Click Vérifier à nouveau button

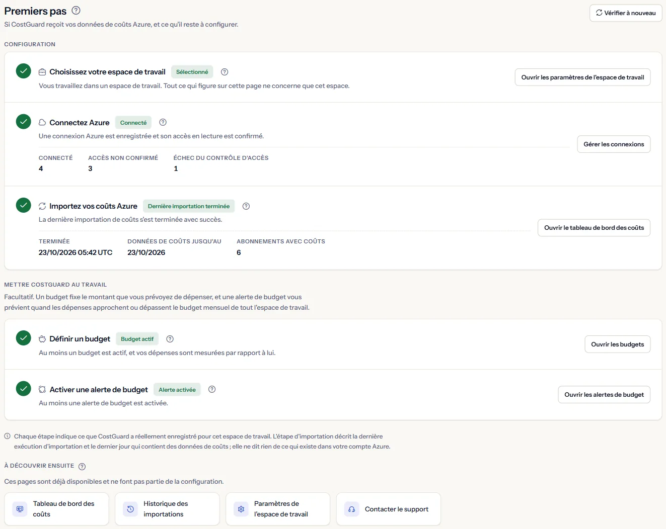(626, 13)
